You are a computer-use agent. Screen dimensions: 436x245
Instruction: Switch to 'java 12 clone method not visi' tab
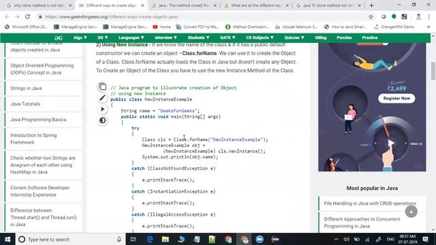point(328,5)
